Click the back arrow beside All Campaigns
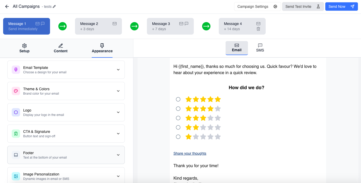 tap(7, 6)
